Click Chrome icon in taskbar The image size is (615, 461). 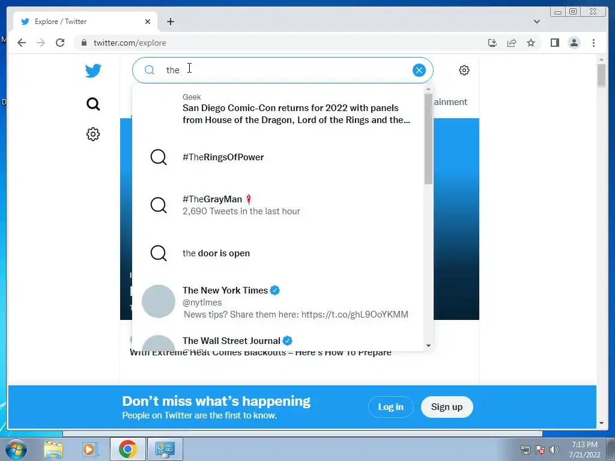click(127, 449)
